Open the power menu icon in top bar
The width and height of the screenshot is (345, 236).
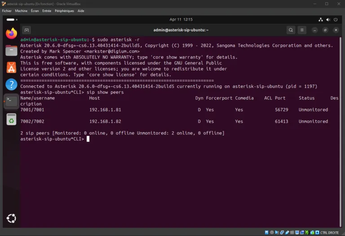tap(336, 20)
